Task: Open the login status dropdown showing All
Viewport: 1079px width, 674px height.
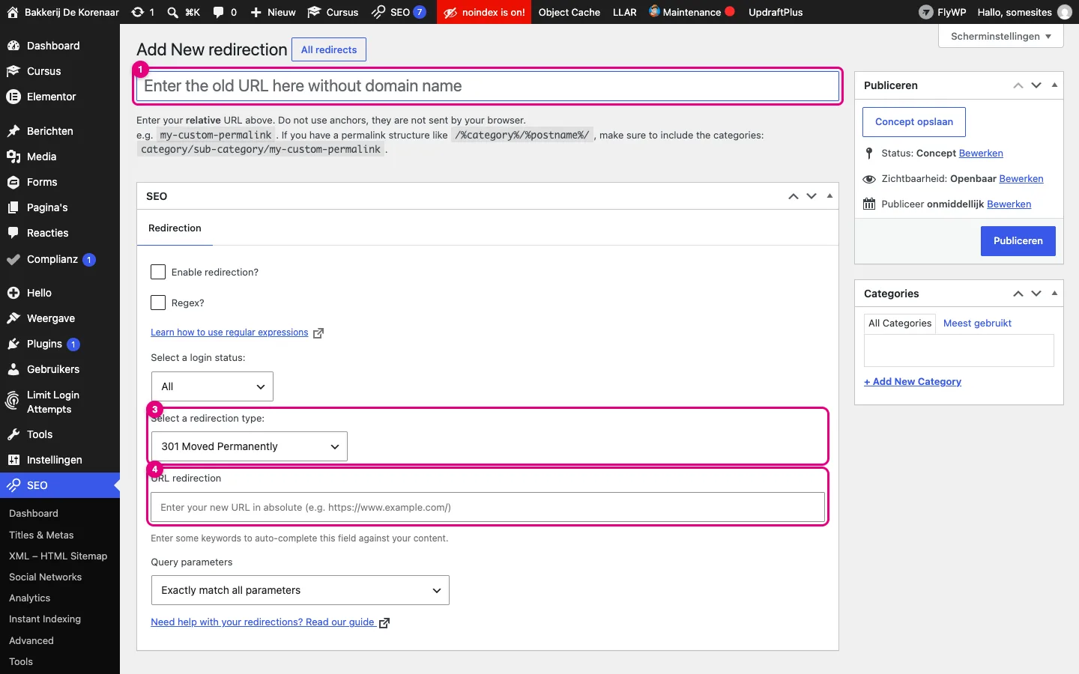Action: click(212, 386)
